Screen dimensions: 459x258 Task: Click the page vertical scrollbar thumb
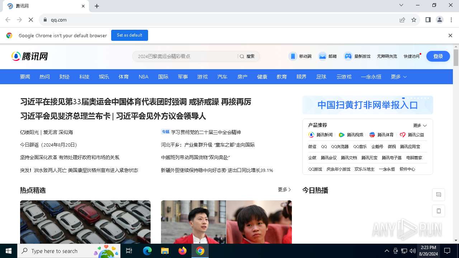(456, 58)
